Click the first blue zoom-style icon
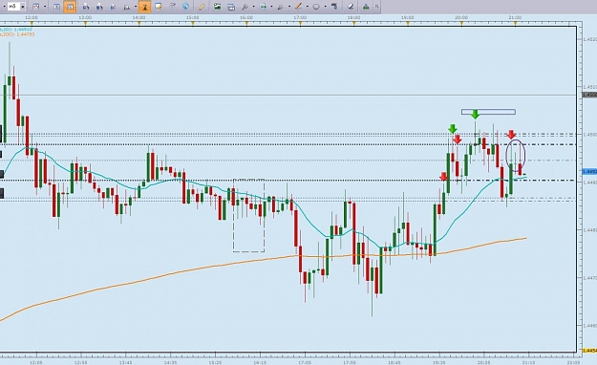This screenshot has width=597, height=365. click(x=86, y=7)
